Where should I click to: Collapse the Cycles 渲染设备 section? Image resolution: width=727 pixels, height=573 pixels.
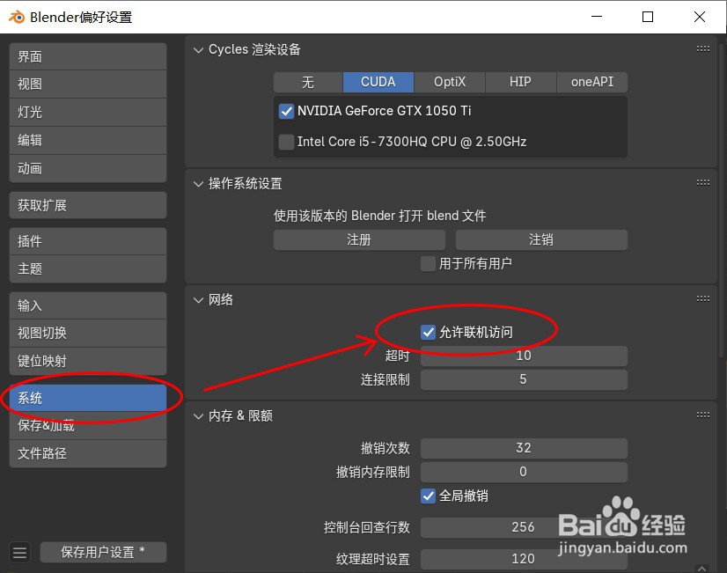click(197, 49)
